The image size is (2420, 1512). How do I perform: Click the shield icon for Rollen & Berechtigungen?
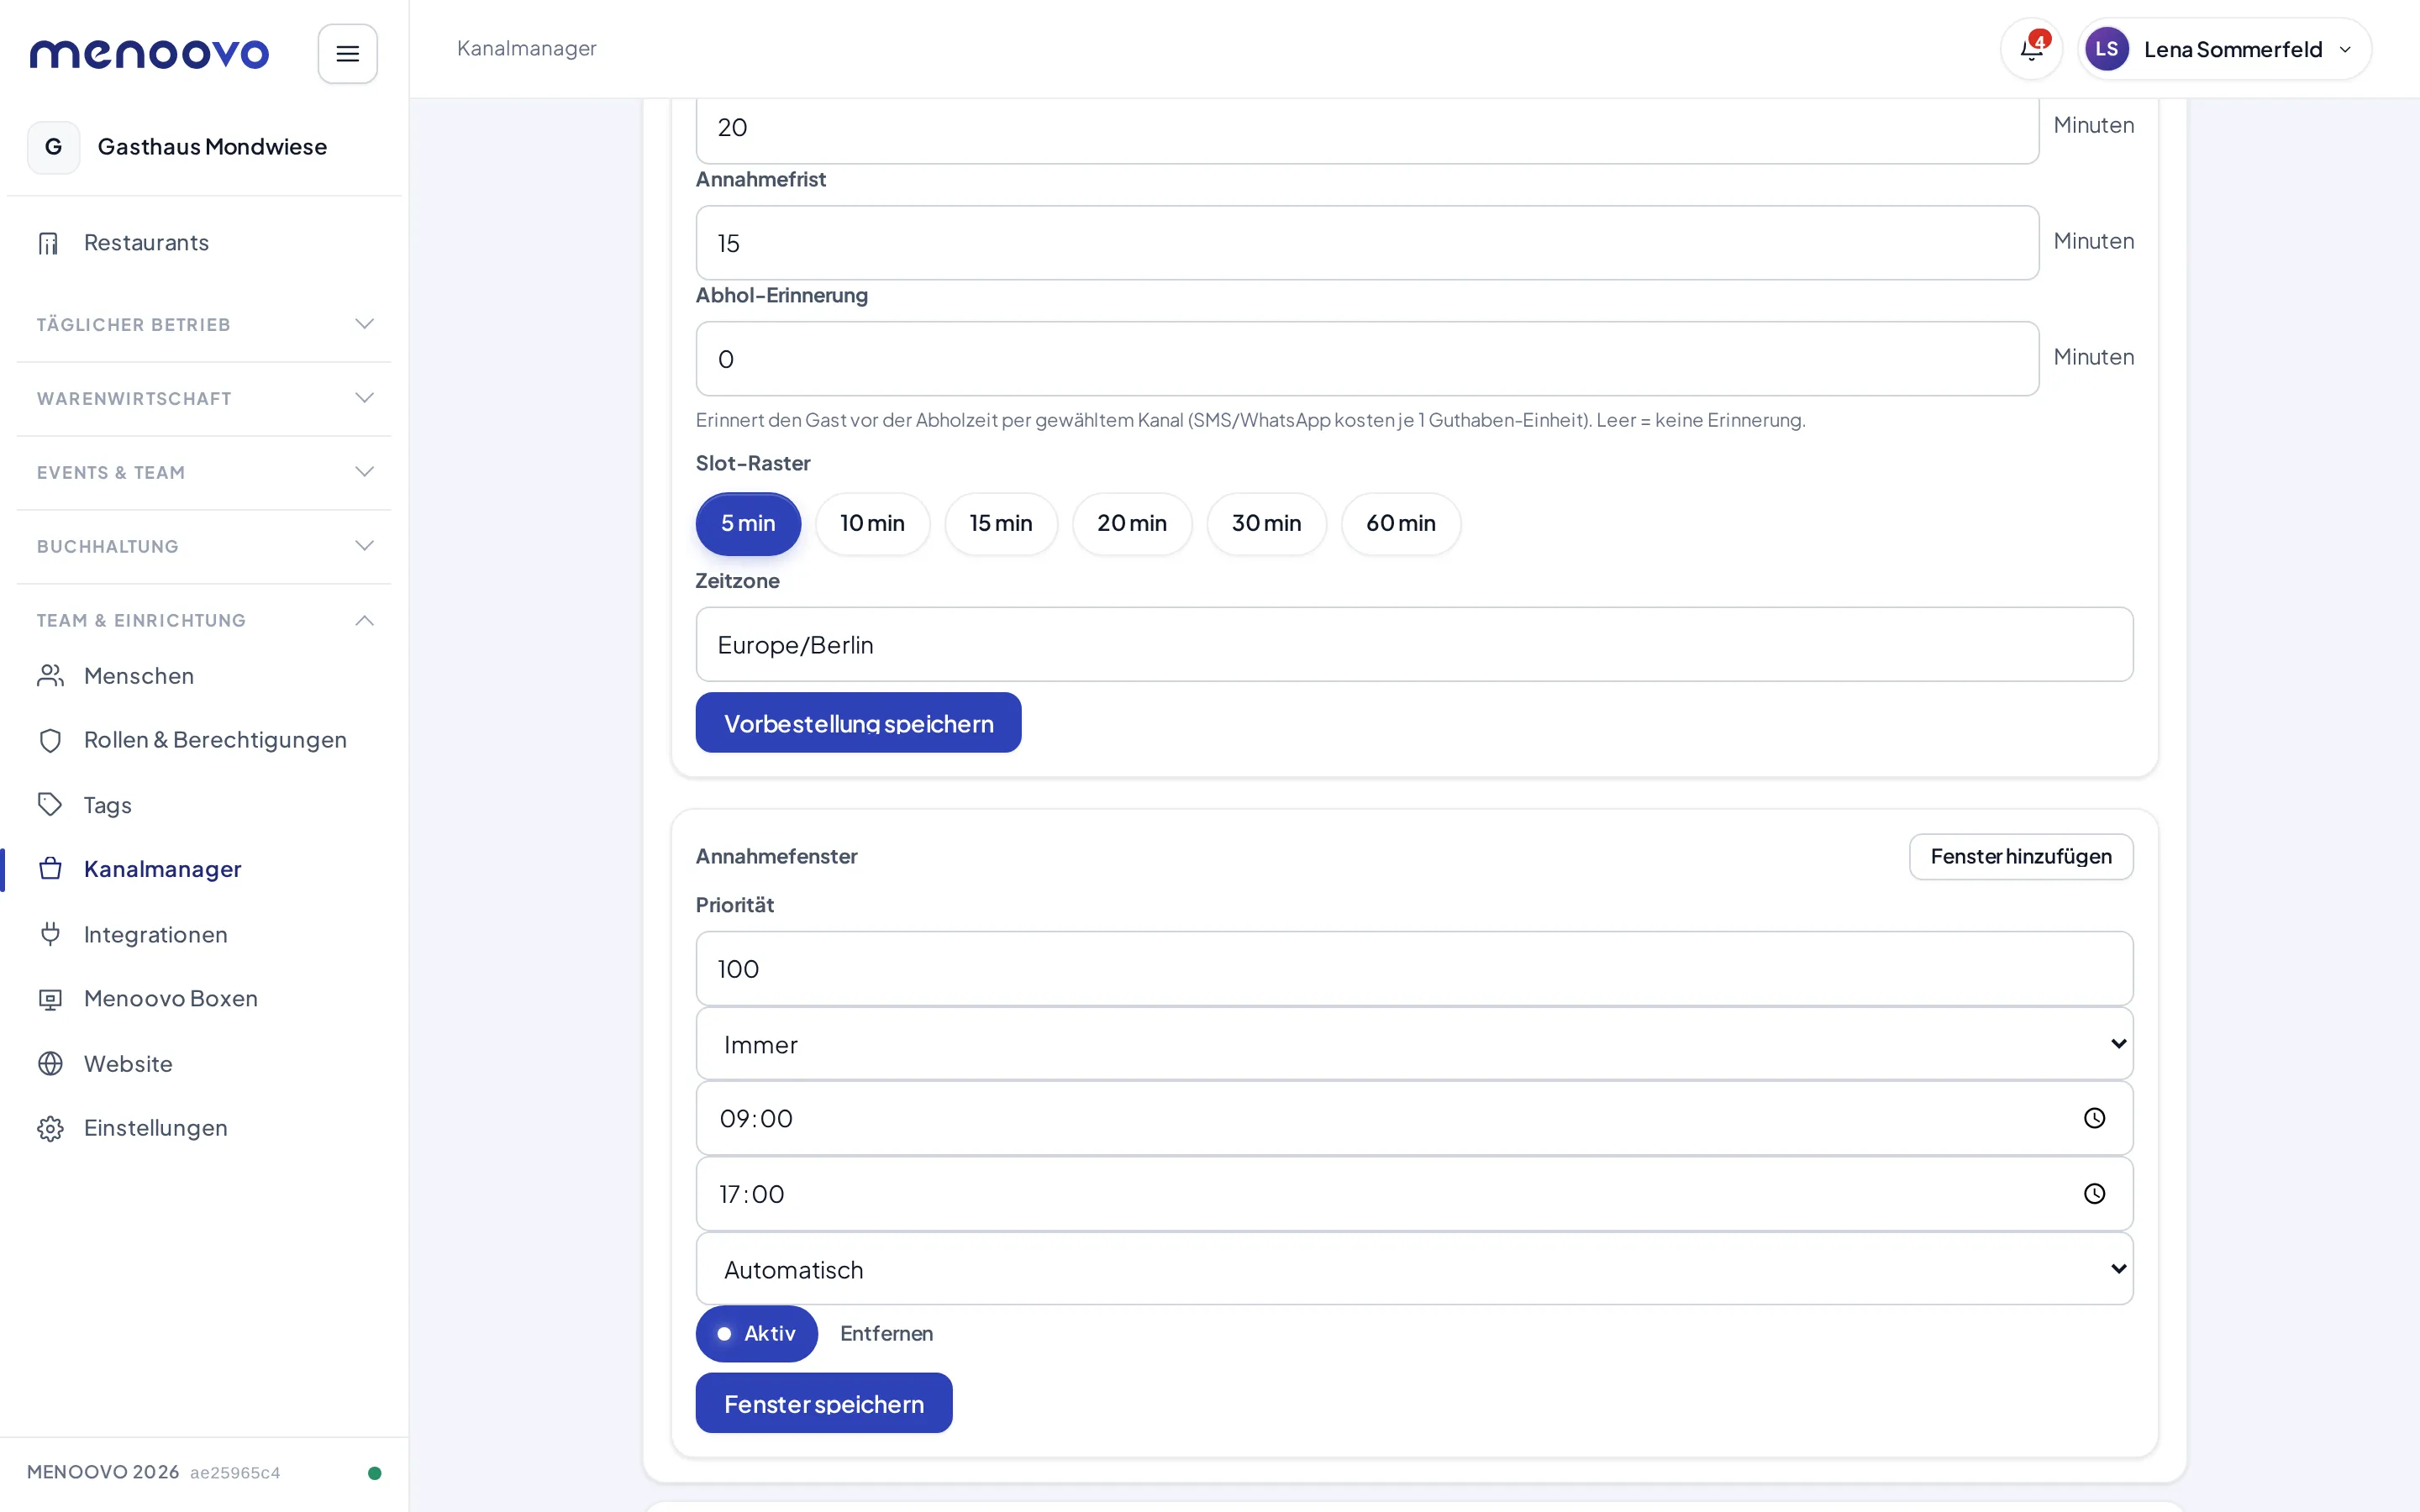coord(50,740)
